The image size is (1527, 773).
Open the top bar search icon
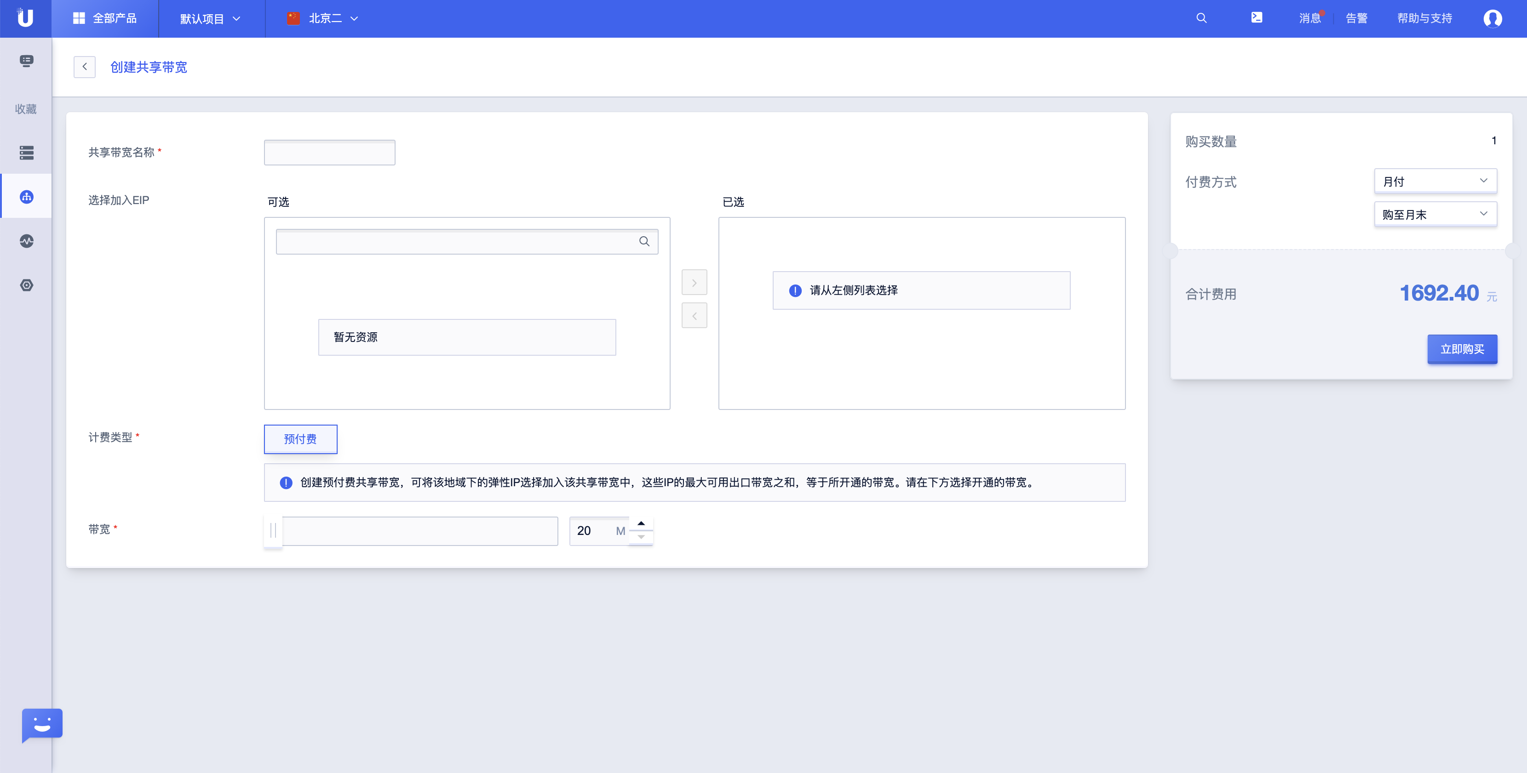coord(1201,18)
